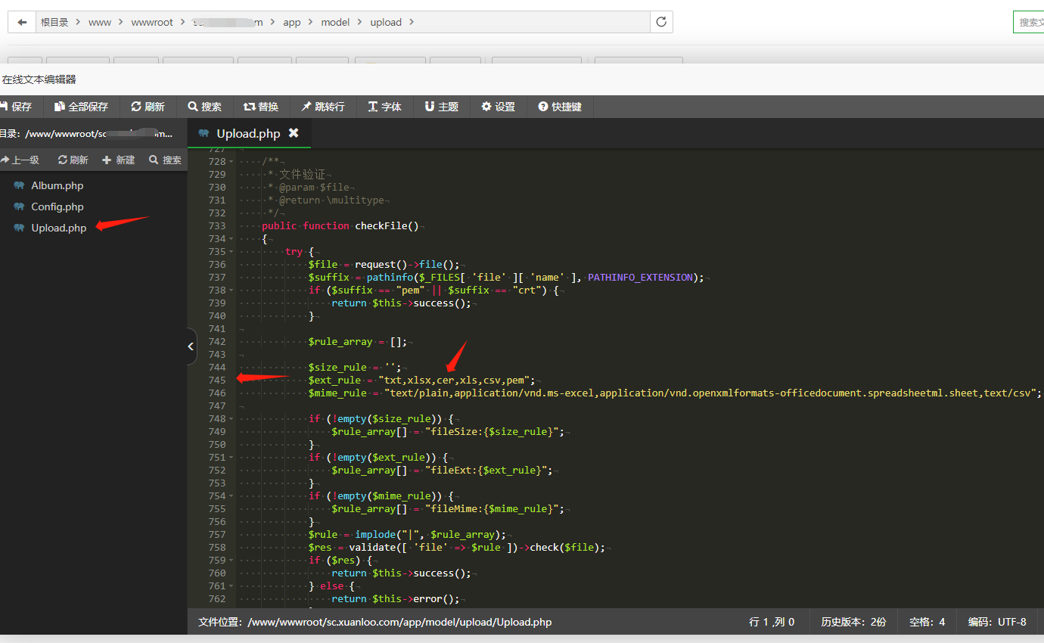This screenshot has width=1044, height=643.
Task: Fold the else block at line 761
Action: pos(231,586)
